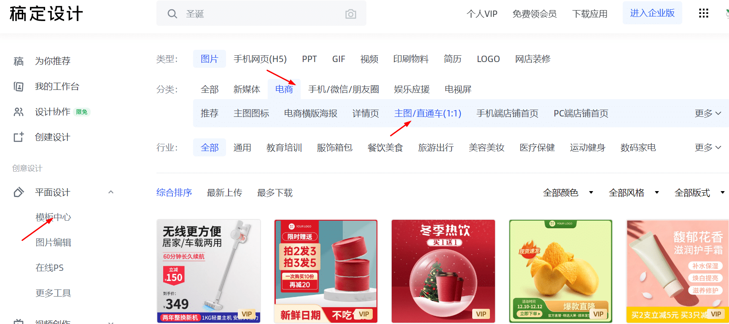The width and height of the screenshot is (729, 324).
Task: Select 教育培训 industry filter
Action: (x=284, y=148)
